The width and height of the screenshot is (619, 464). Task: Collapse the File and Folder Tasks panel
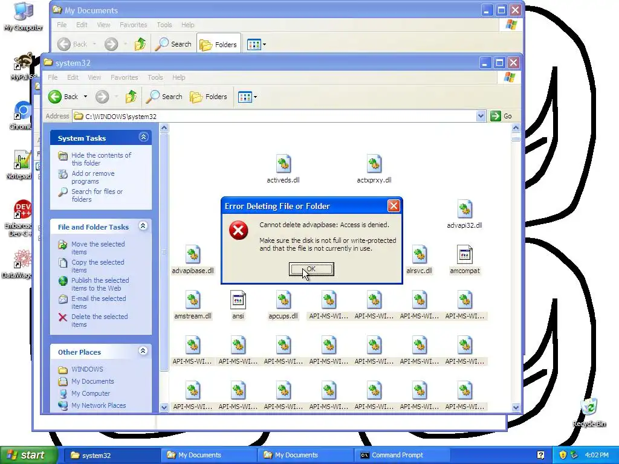[143, 226]
